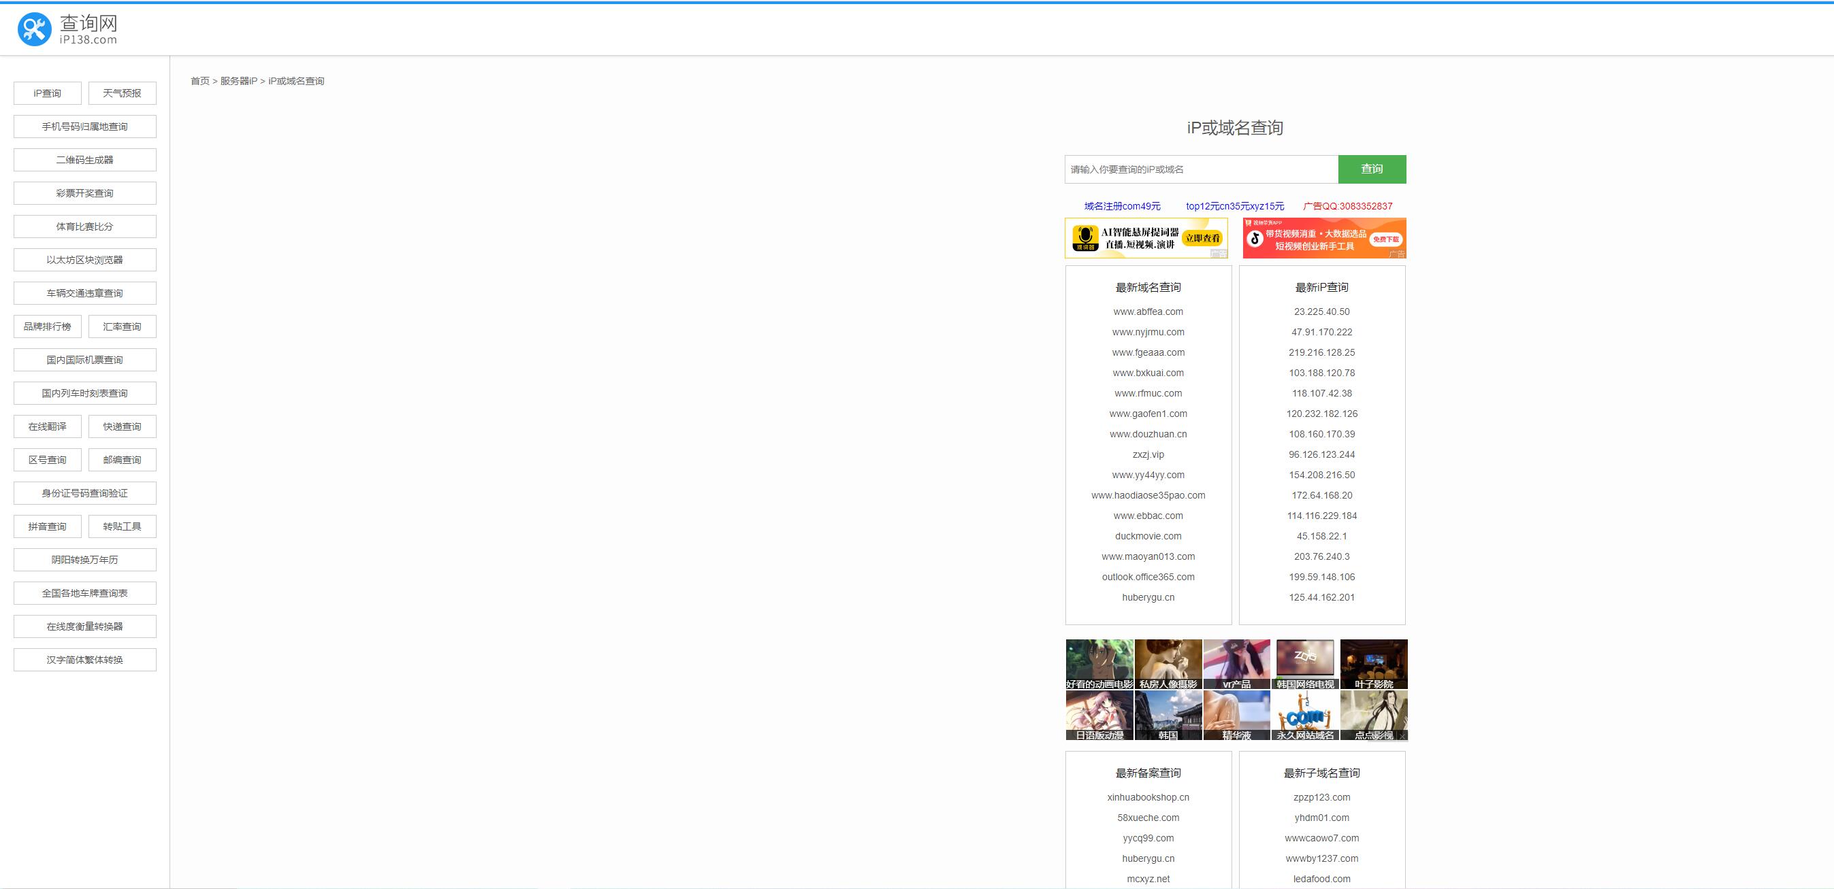Open the 身份证号码查询验证 sidebar item
Viewport: 1834px width, 889px height.
84,494
